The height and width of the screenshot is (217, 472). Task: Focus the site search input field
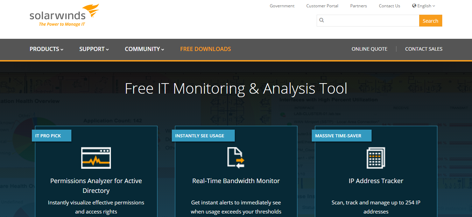(x=368, y=21)
